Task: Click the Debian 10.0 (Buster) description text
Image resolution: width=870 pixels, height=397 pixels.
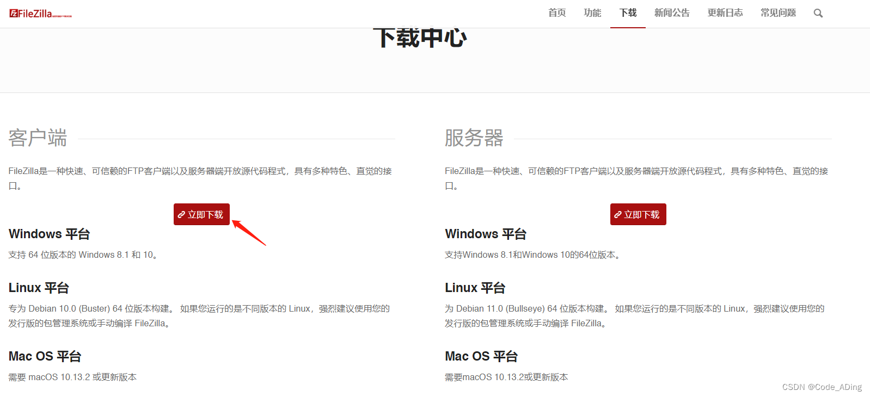Action: click(199, 316)
